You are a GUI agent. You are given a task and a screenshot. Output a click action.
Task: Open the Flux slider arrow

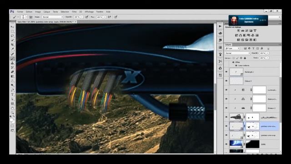(105, 17)
